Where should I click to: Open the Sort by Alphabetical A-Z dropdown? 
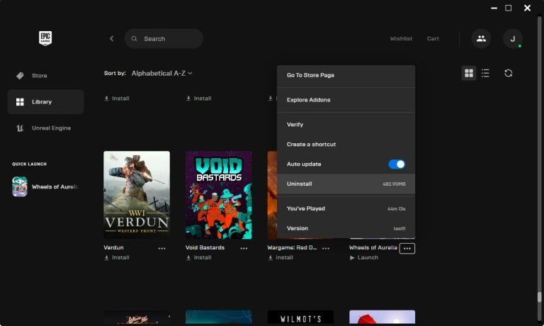(161, 73)
